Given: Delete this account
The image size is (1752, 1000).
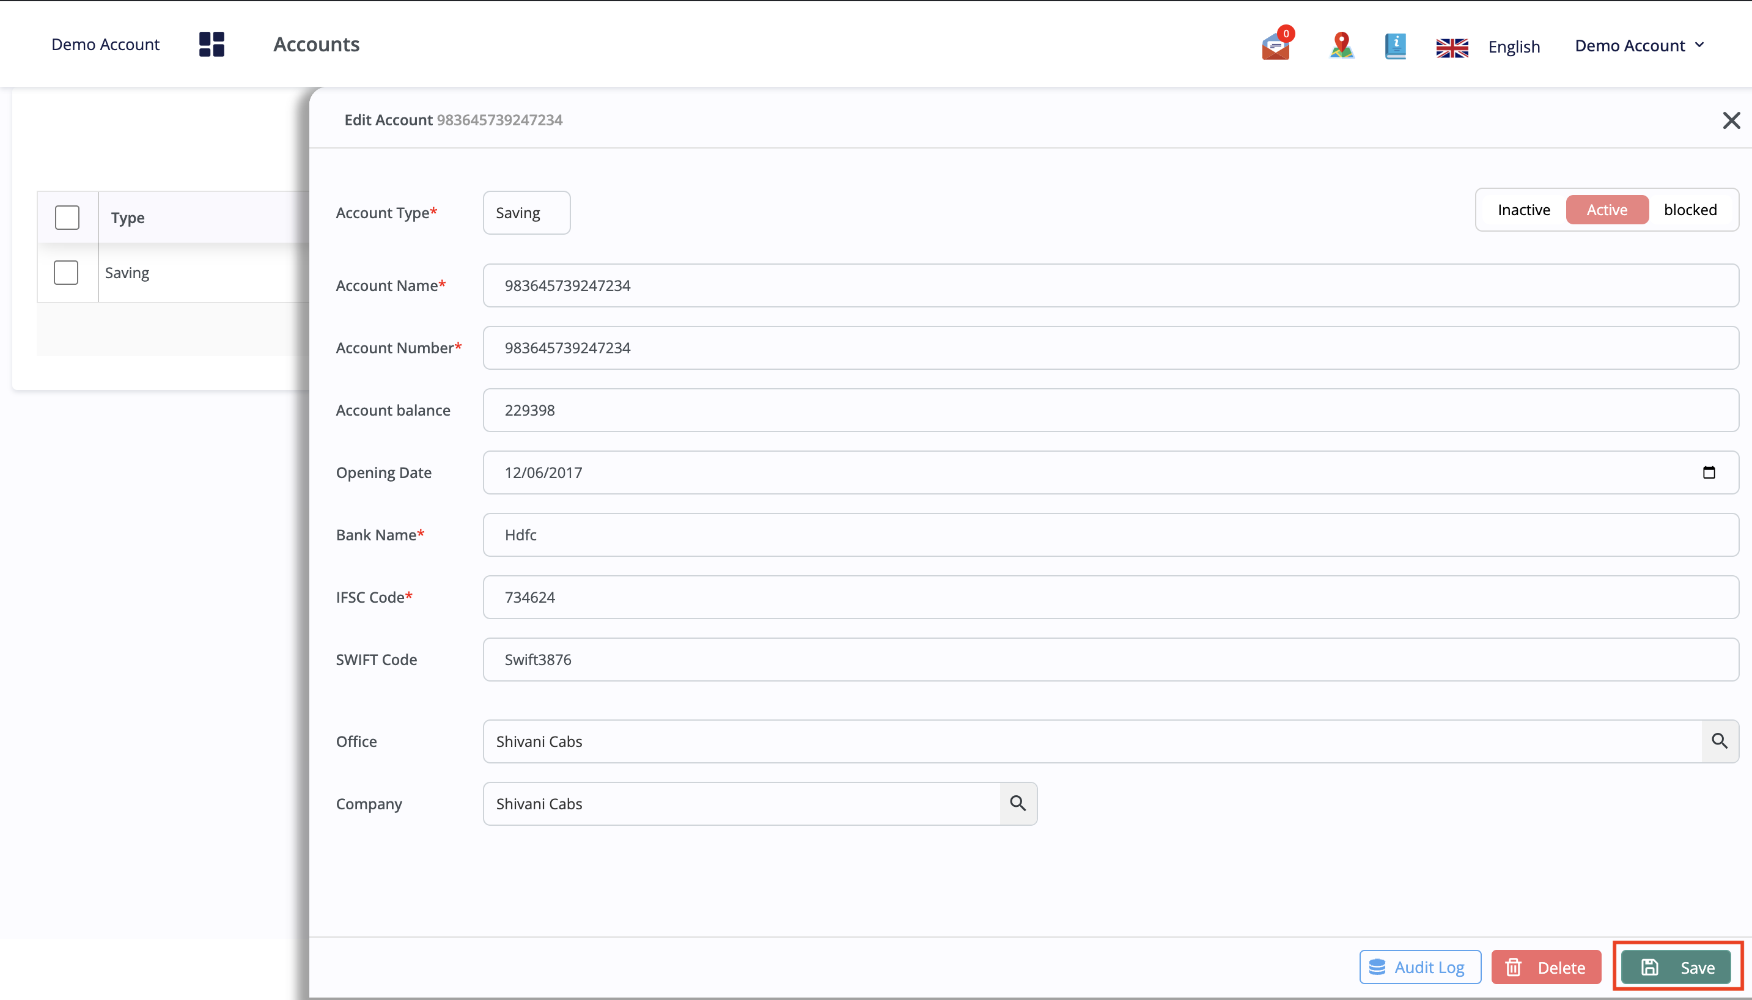Looking at the screenshot, I should tap(1546, 968).
